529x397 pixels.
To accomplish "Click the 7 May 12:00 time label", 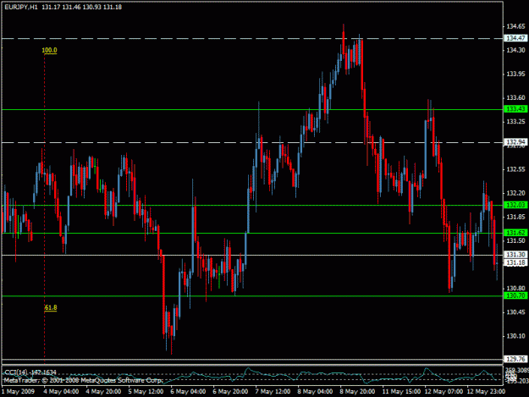I will tap(273, 392).
